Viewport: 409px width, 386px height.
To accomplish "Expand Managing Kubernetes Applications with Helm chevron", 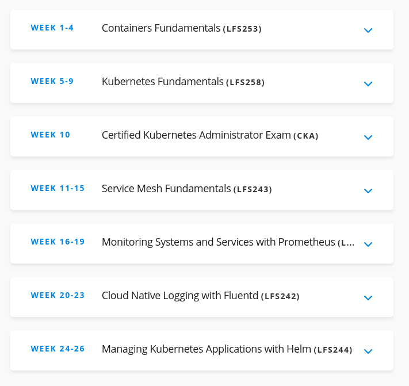I will (368, 351).
